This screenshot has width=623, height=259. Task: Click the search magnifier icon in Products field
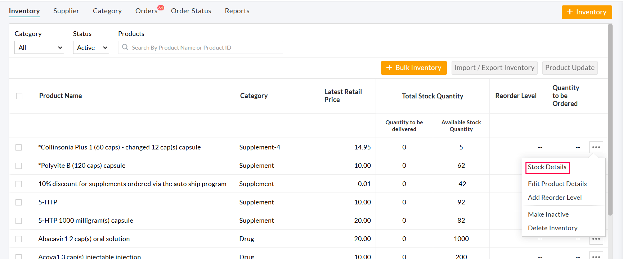(x=125, y=47)
